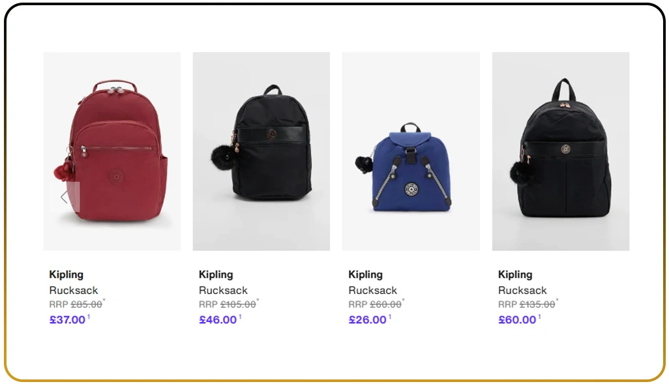Open the blue Kipling rucksack image

411,151
